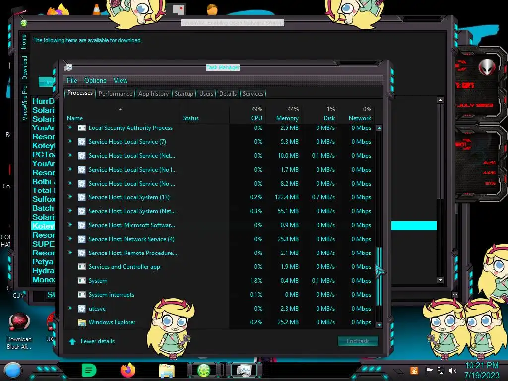Click gear icon of Service Host: Network Service (4)
Image resolution: width=508 pixels, height=381 pixels.
click(82, 239)
